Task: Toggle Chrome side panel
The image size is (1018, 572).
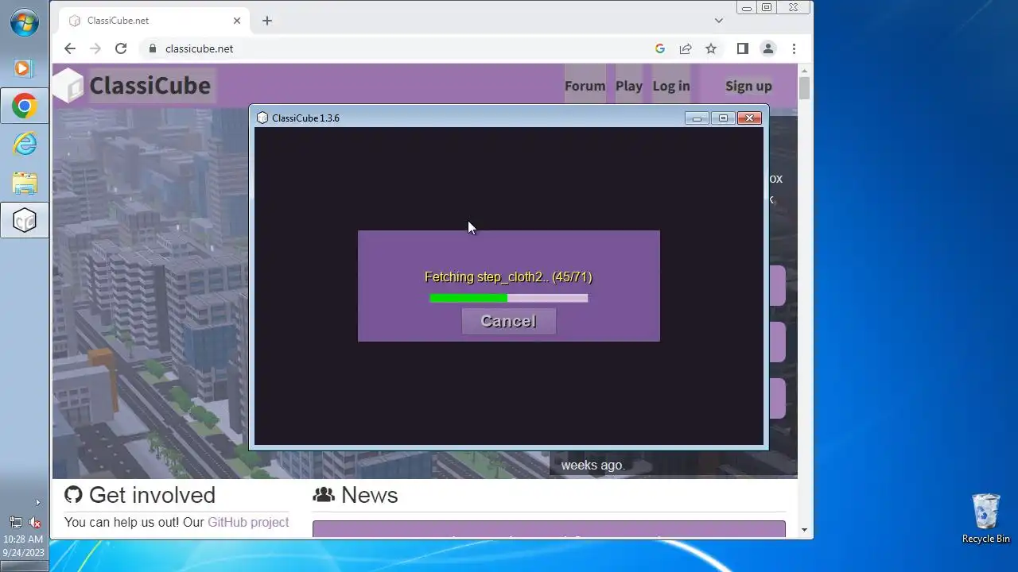Action: [x=742, y=48]
